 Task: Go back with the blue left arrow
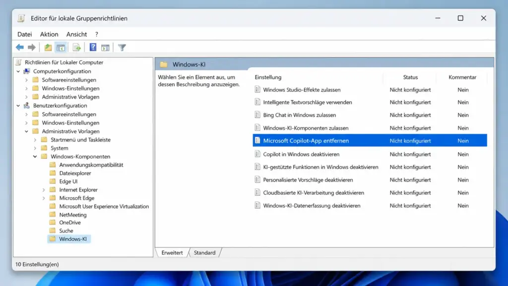click(x=20, y=47)
